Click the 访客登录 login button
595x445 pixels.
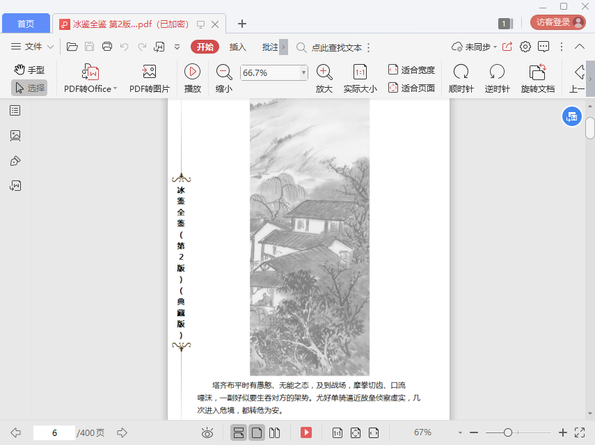[558, 22]
